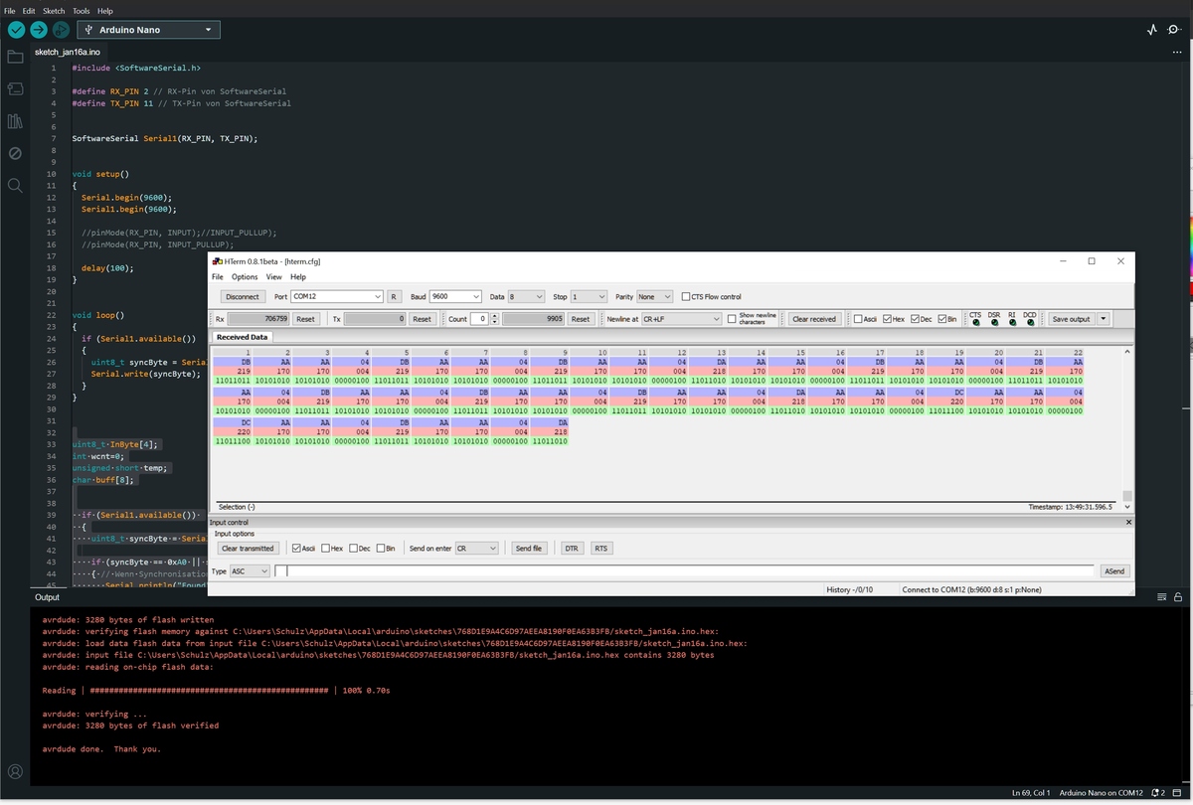
Task: Click 'Arduino Nano on COM12' in status bar
Action: tap(1101, 792)
